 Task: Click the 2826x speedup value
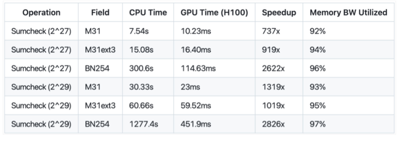click(273, 124)
